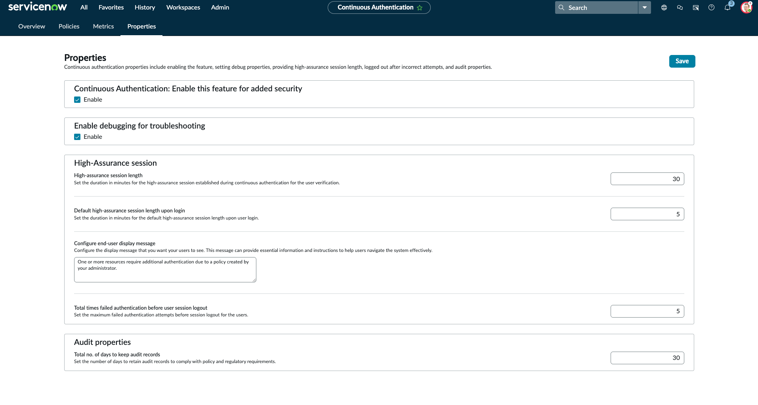Open the help question mark icon
Viewport: 758px width, 405px height.
pos(712,8)
